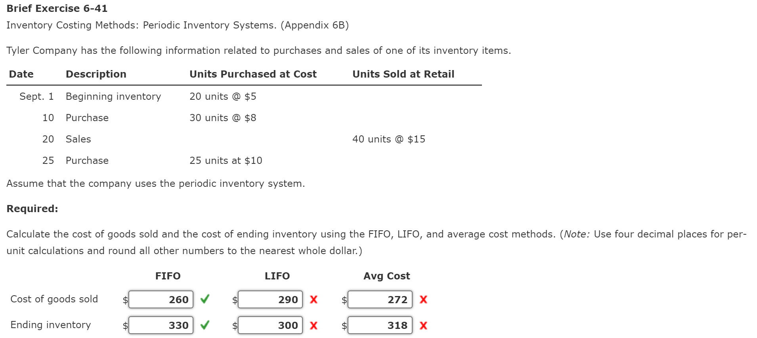Click the green checkmark beside FIFO ending inventory
The width and height of the screenshot is (757, 338).
(205, 325)
